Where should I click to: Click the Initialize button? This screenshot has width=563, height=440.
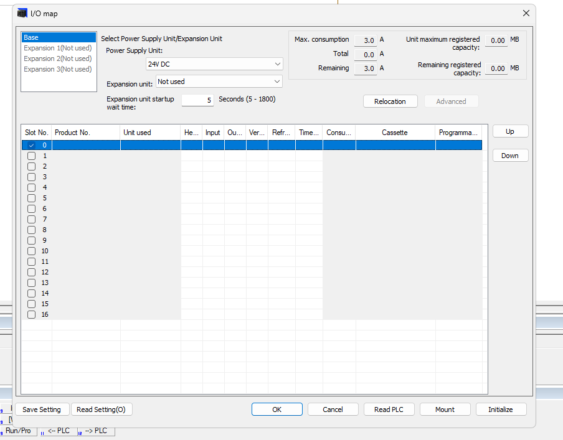coord(501,410)
